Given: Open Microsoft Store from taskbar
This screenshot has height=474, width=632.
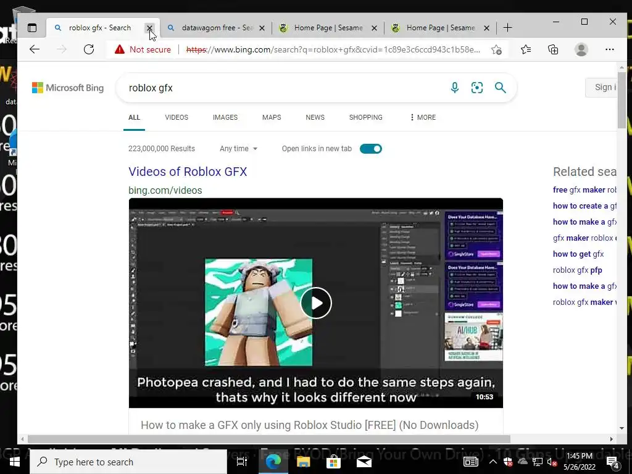Looking at the screenshot, I should click(333, 462).
